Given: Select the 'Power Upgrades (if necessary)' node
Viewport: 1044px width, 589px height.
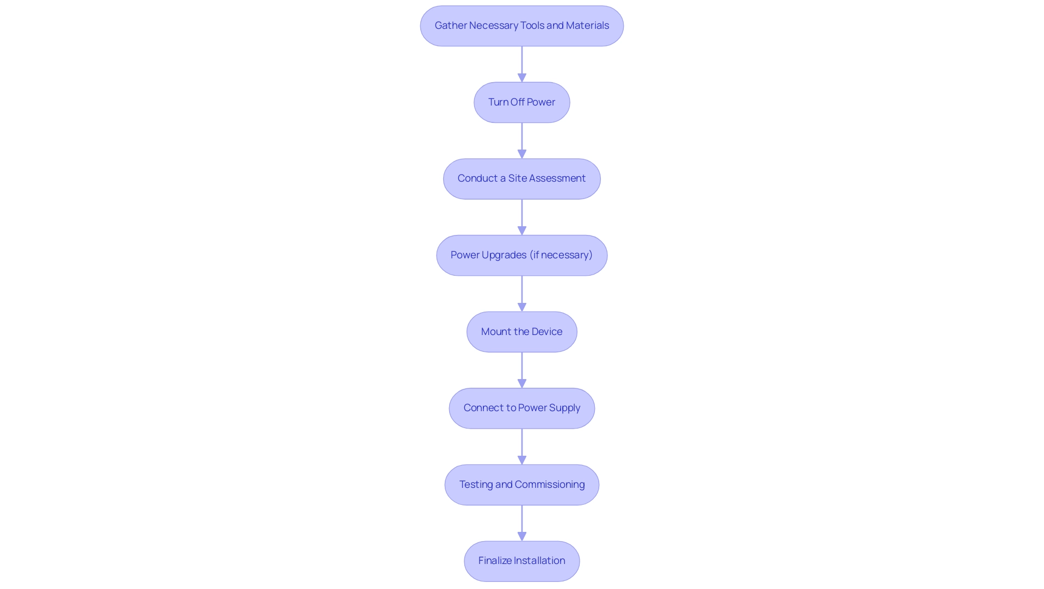Looking at the screenshot, I should tap(521, 255).
